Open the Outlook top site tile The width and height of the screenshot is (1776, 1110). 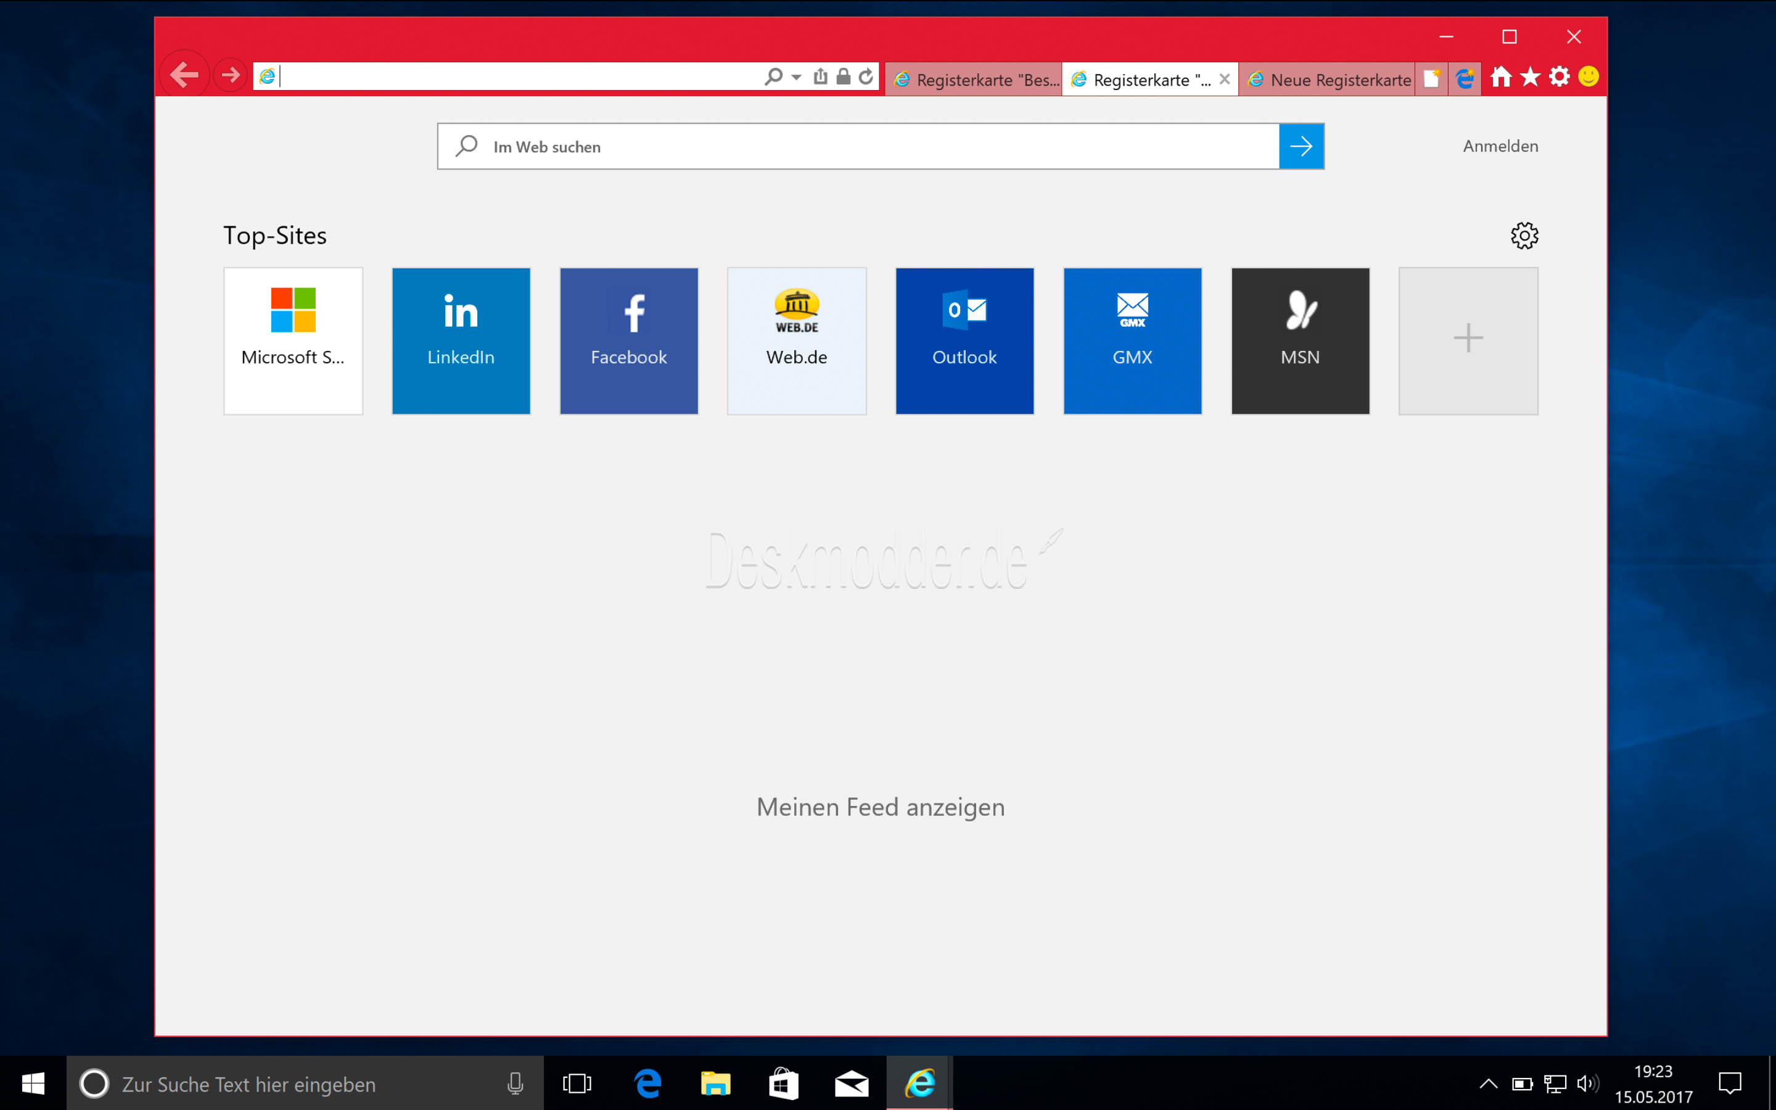pyautogui.click(x=964, y=340)
